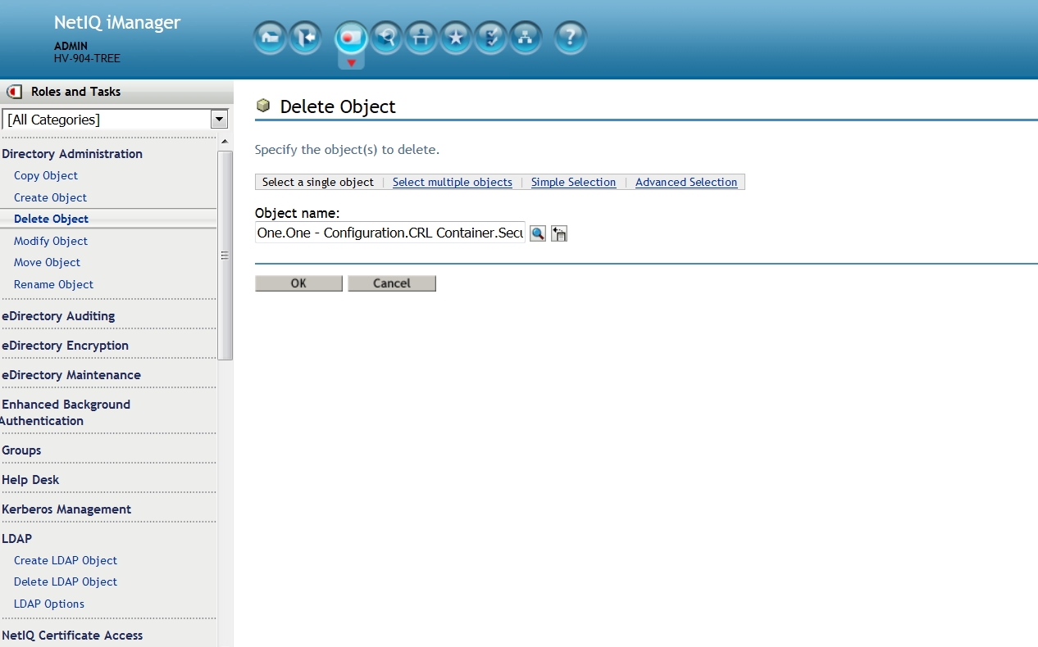The width and height of the screenshot is (1038, 647).
Task: Expand the eDirectory Maintenance category
Action: coord(71,375)
